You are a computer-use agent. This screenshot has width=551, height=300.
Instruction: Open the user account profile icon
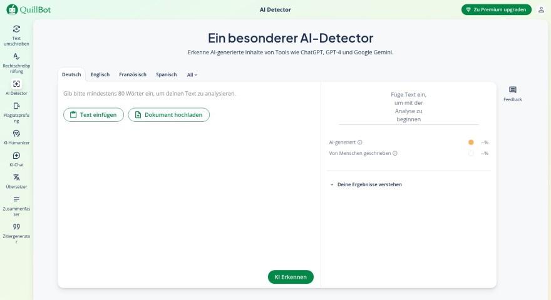click(541, 9)
